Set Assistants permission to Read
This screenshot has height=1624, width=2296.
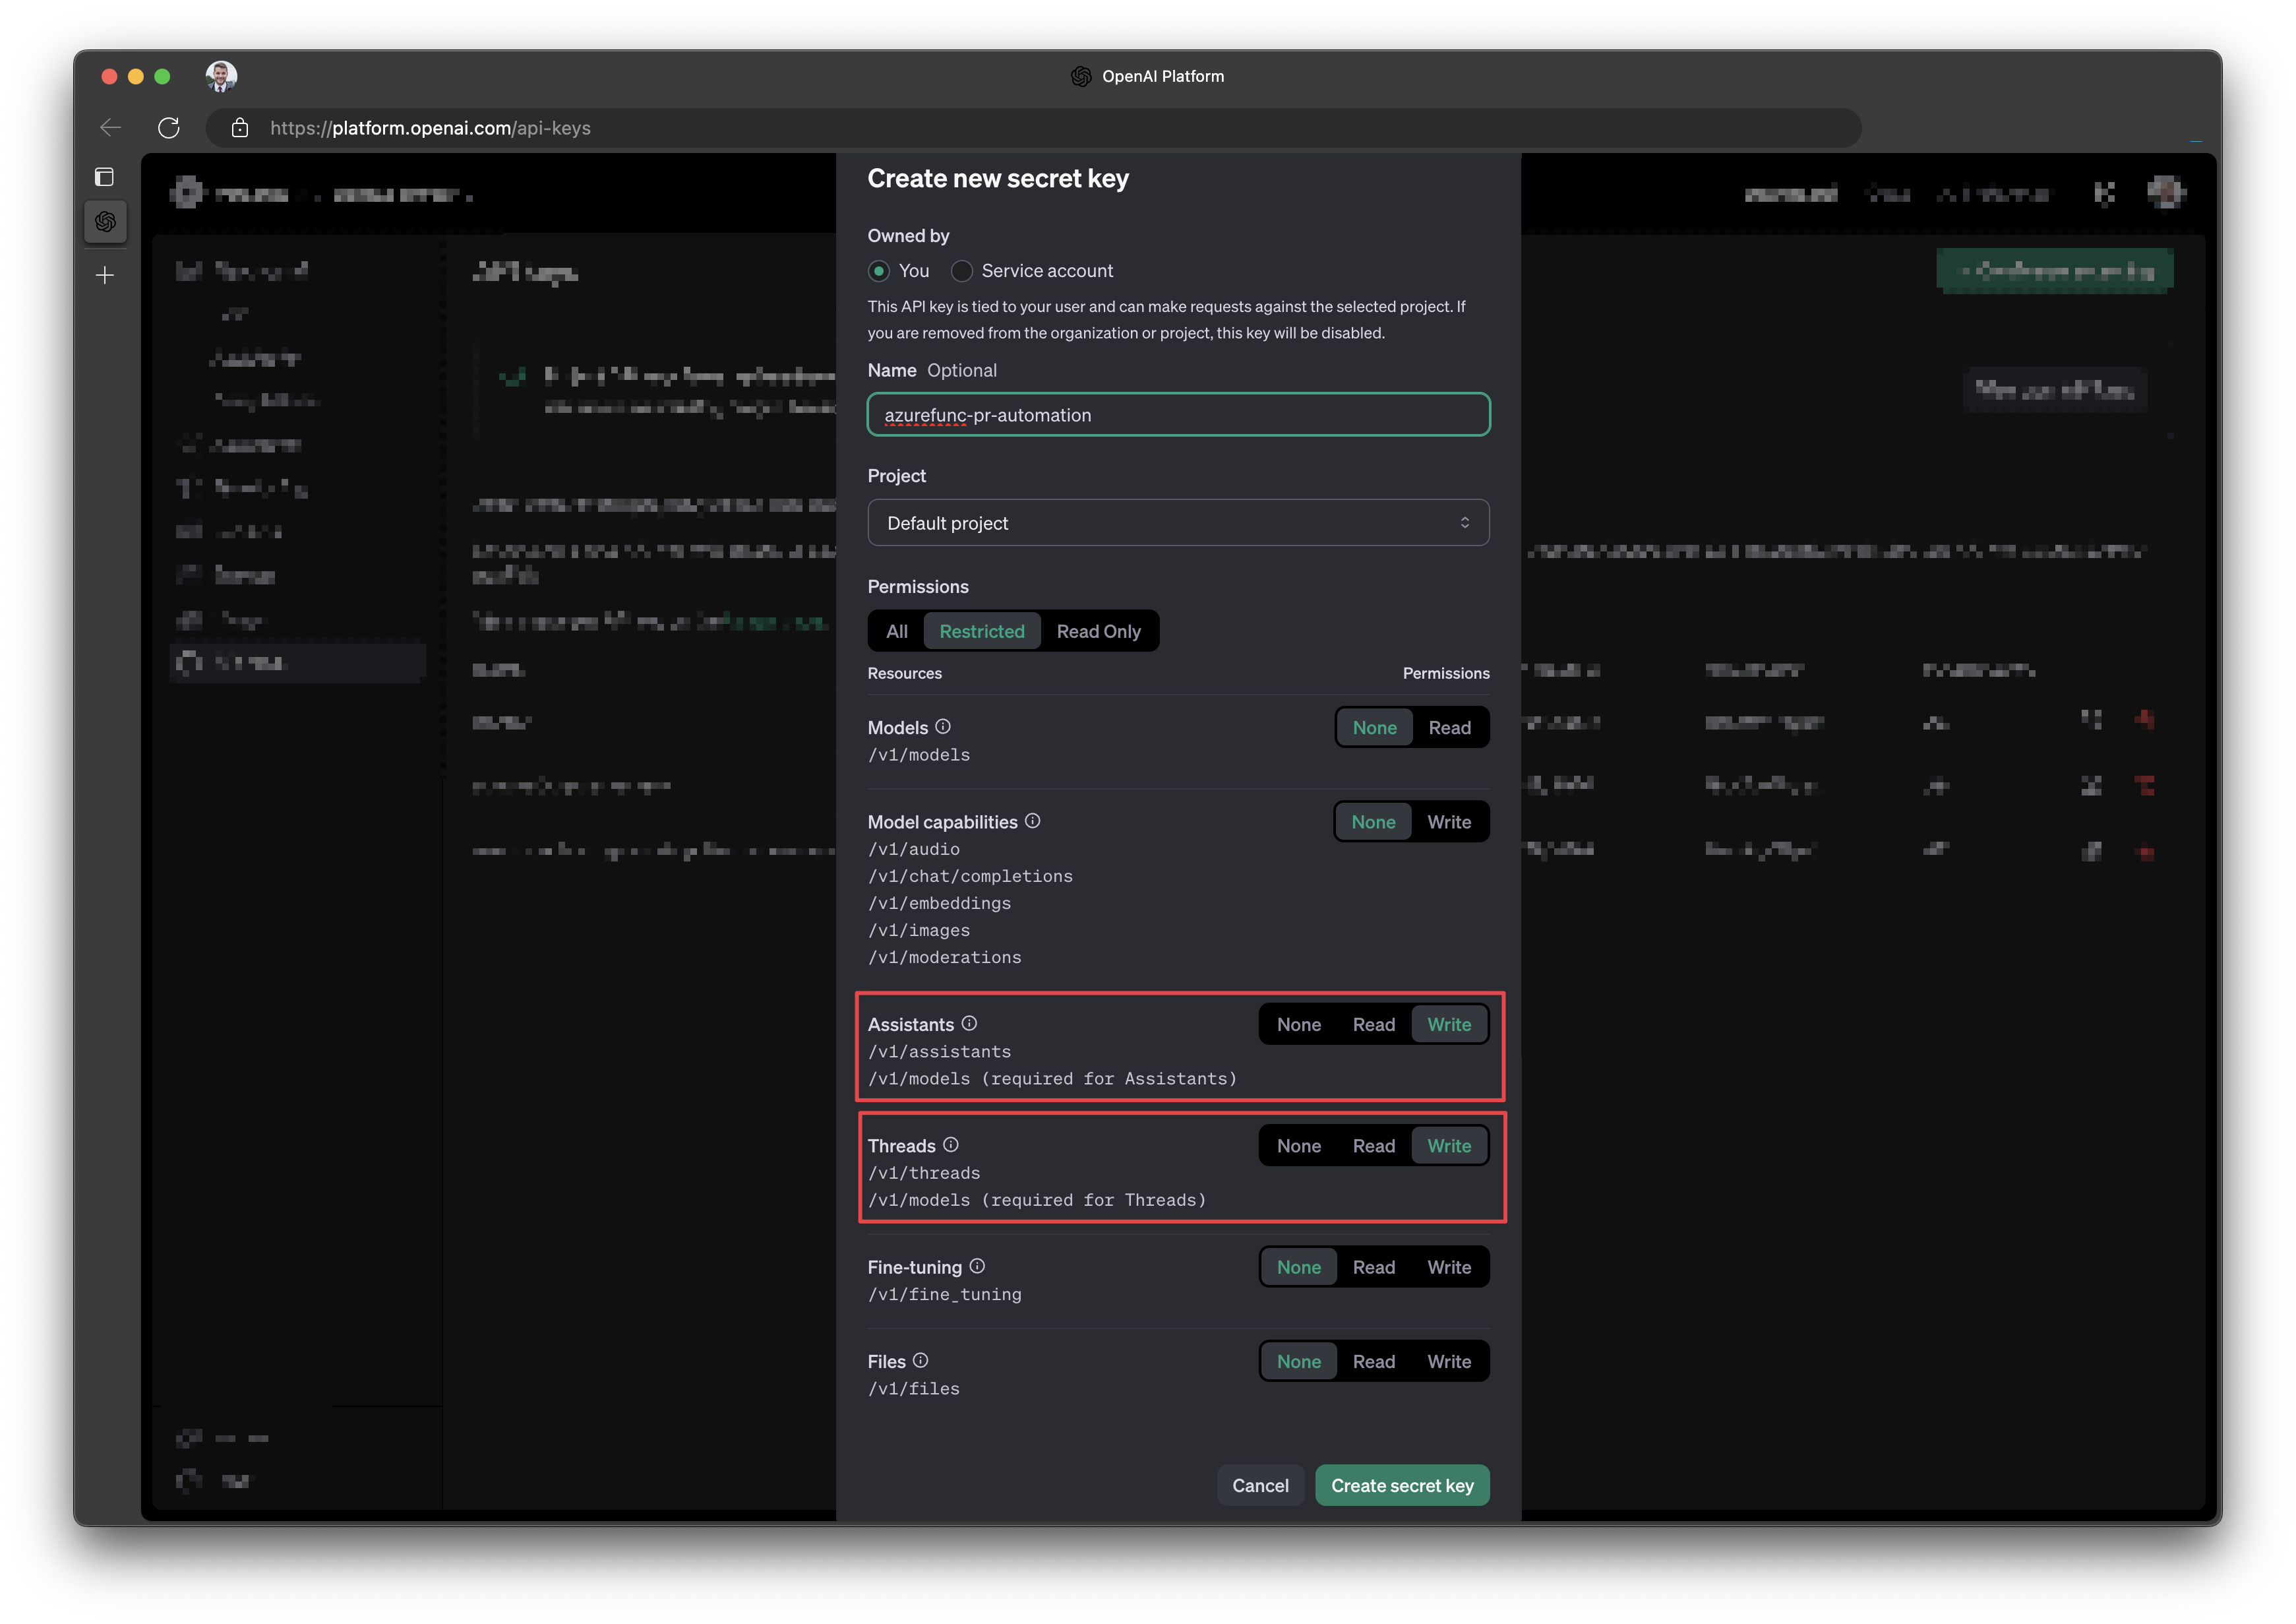(1373, 1024)
